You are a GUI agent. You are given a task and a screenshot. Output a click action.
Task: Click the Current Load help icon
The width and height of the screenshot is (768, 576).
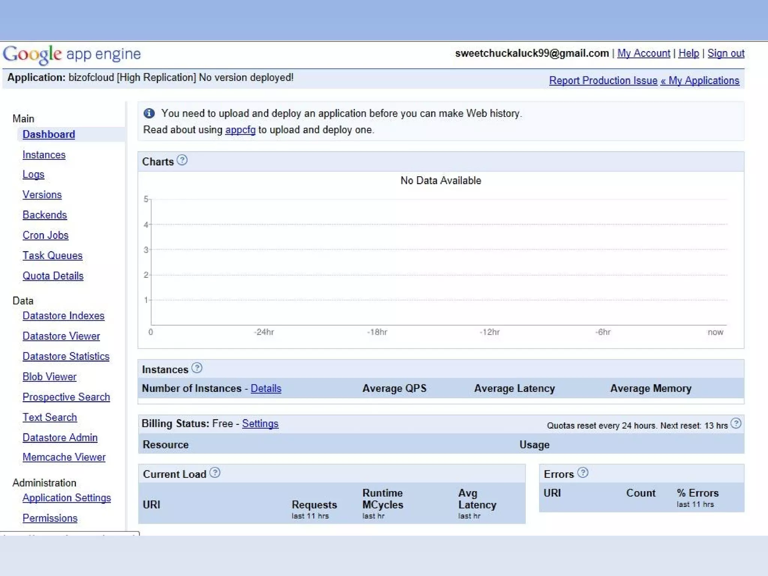(215, 472)
